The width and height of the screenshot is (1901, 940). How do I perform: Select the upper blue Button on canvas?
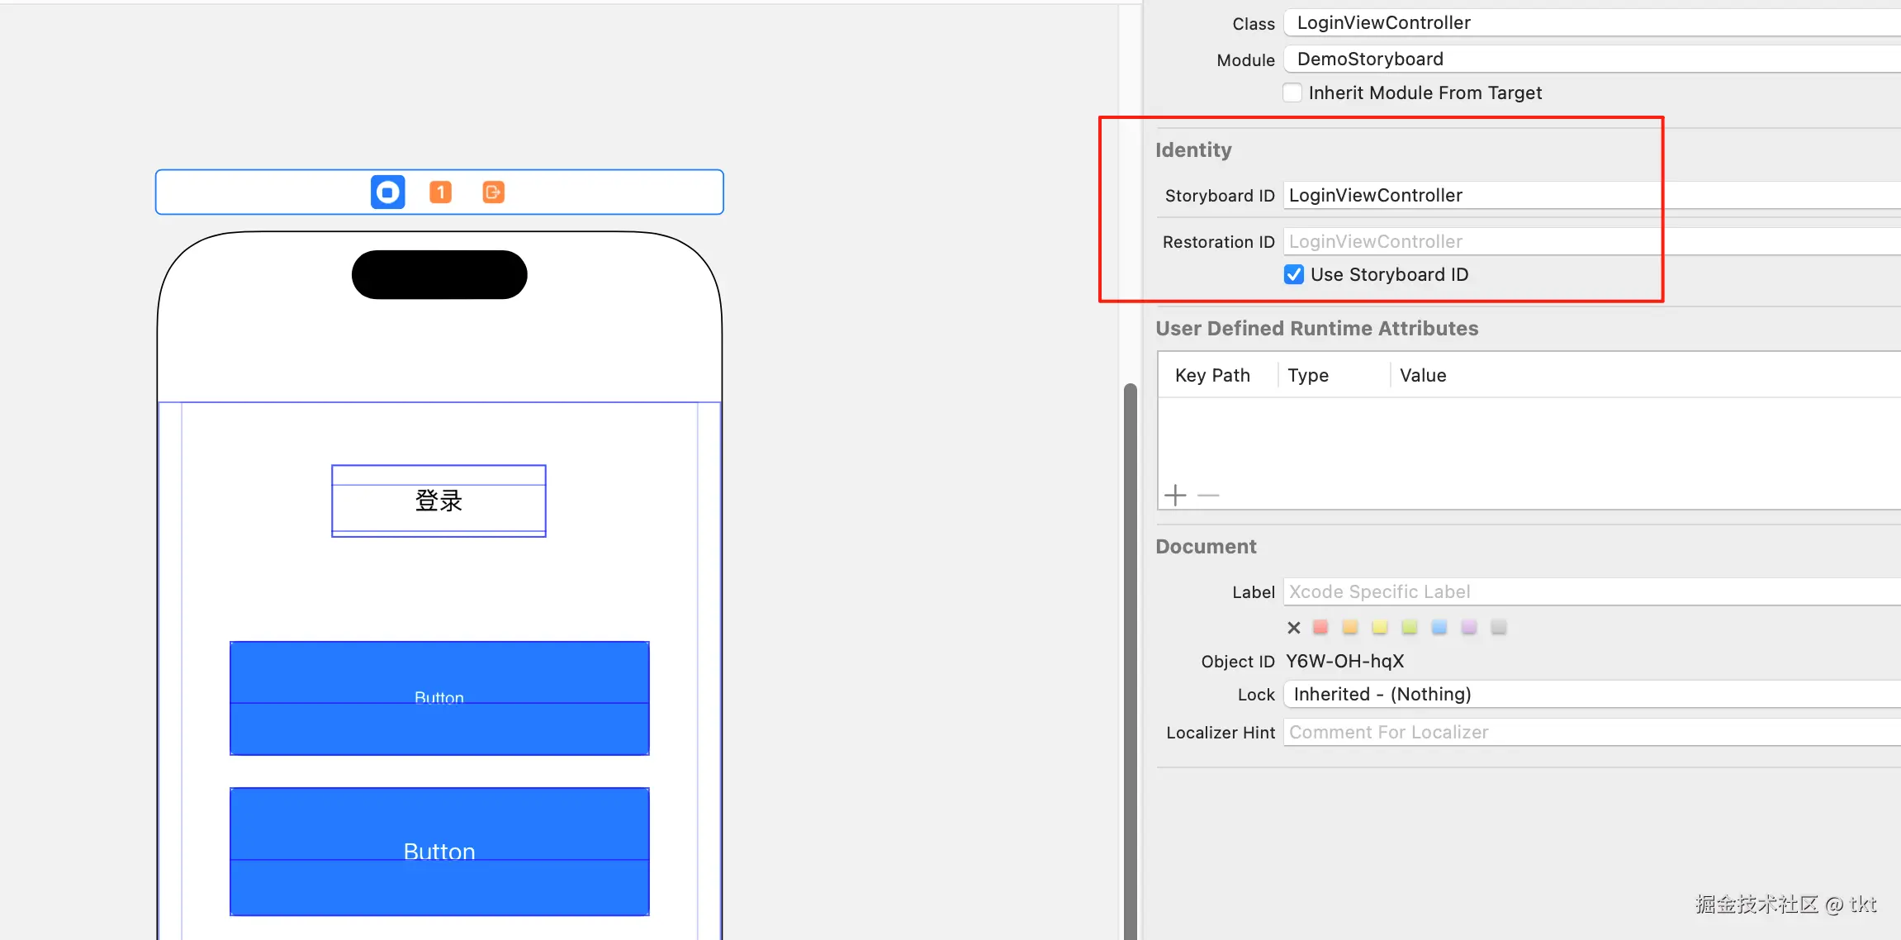pyautogui.click(x=439, y=698)
